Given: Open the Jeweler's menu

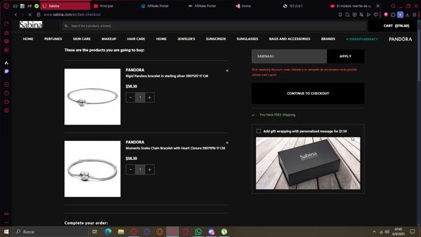Looking at the screenshot, I should (x=186, y=39).
